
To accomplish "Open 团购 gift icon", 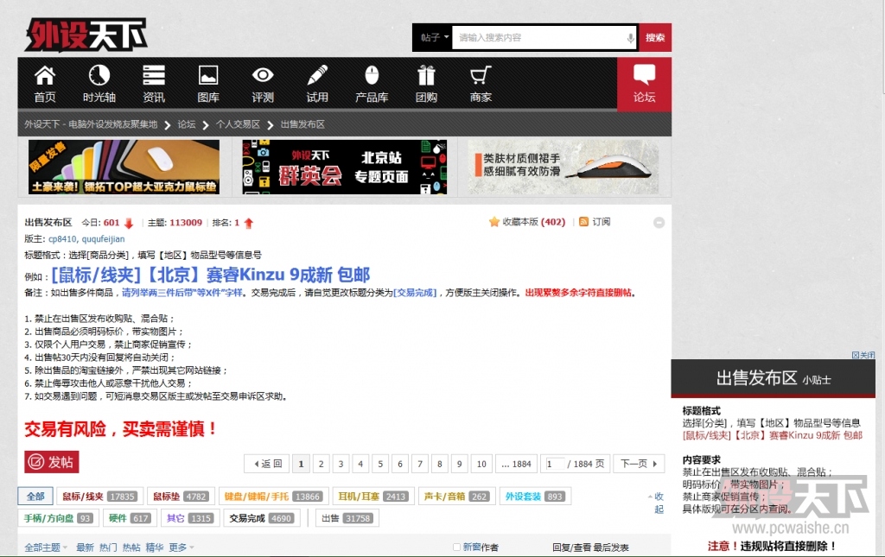I will click(426, 84).
